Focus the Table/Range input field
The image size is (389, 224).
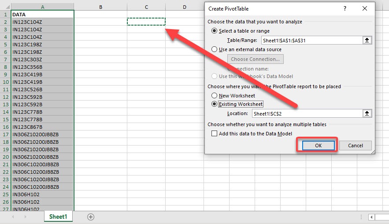coord(312,40)
